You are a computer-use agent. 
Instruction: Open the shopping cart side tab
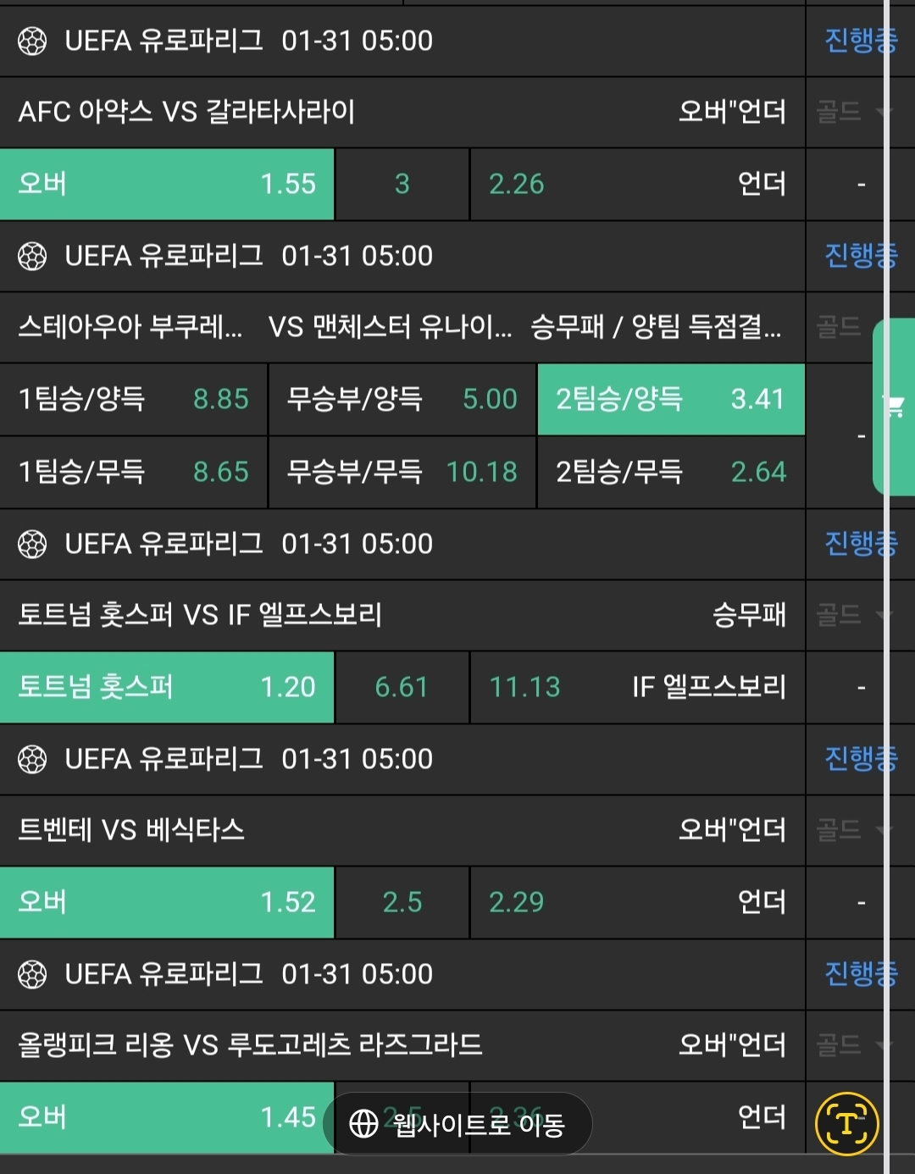(x=893, y=407)
